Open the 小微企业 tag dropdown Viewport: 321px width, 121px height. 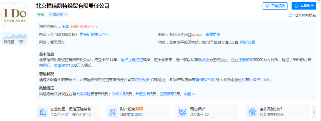[x=58, y=14]
